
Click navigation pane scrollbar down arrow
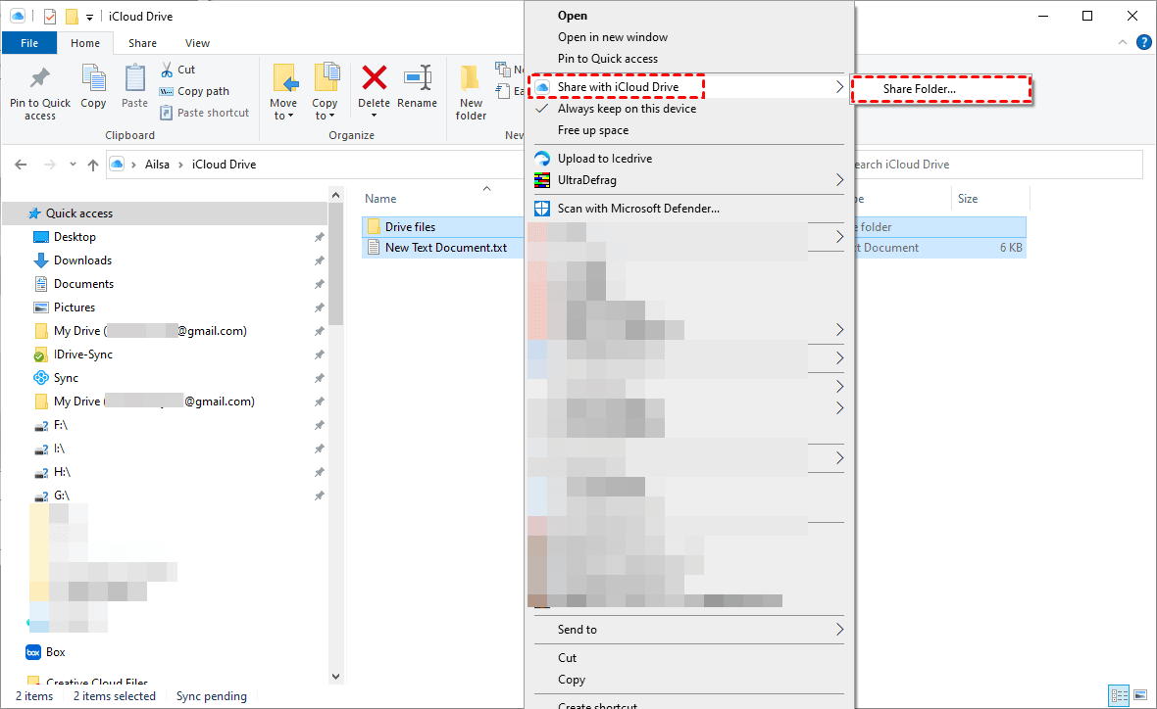point(335,677)
